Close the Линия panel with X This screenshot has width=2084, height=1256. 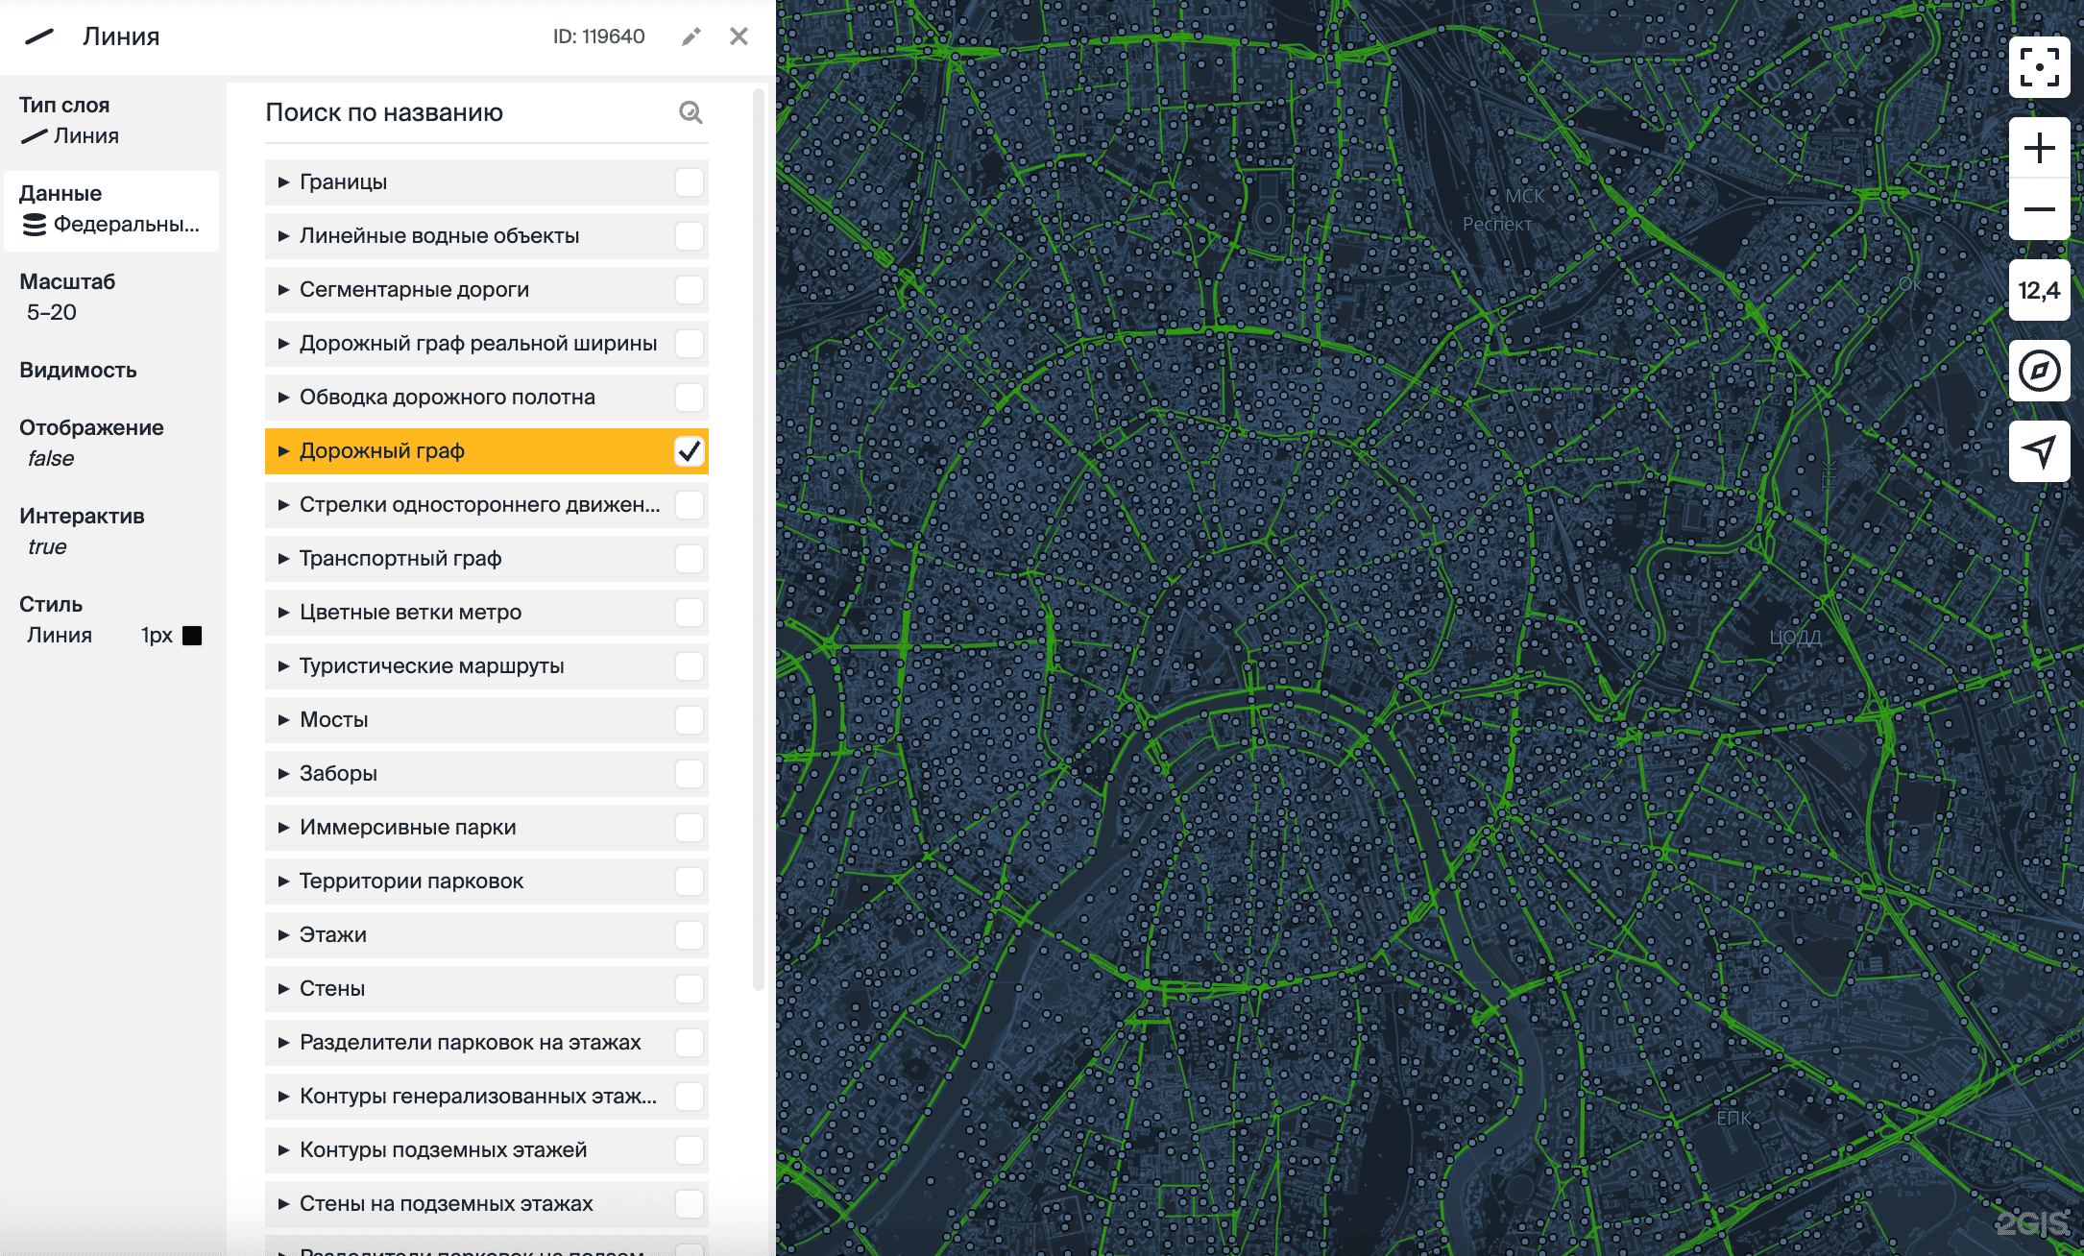739,36
